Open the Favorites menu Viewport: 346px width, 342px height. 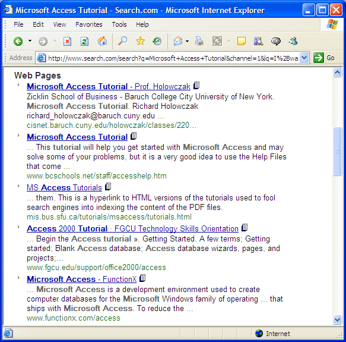88,24
